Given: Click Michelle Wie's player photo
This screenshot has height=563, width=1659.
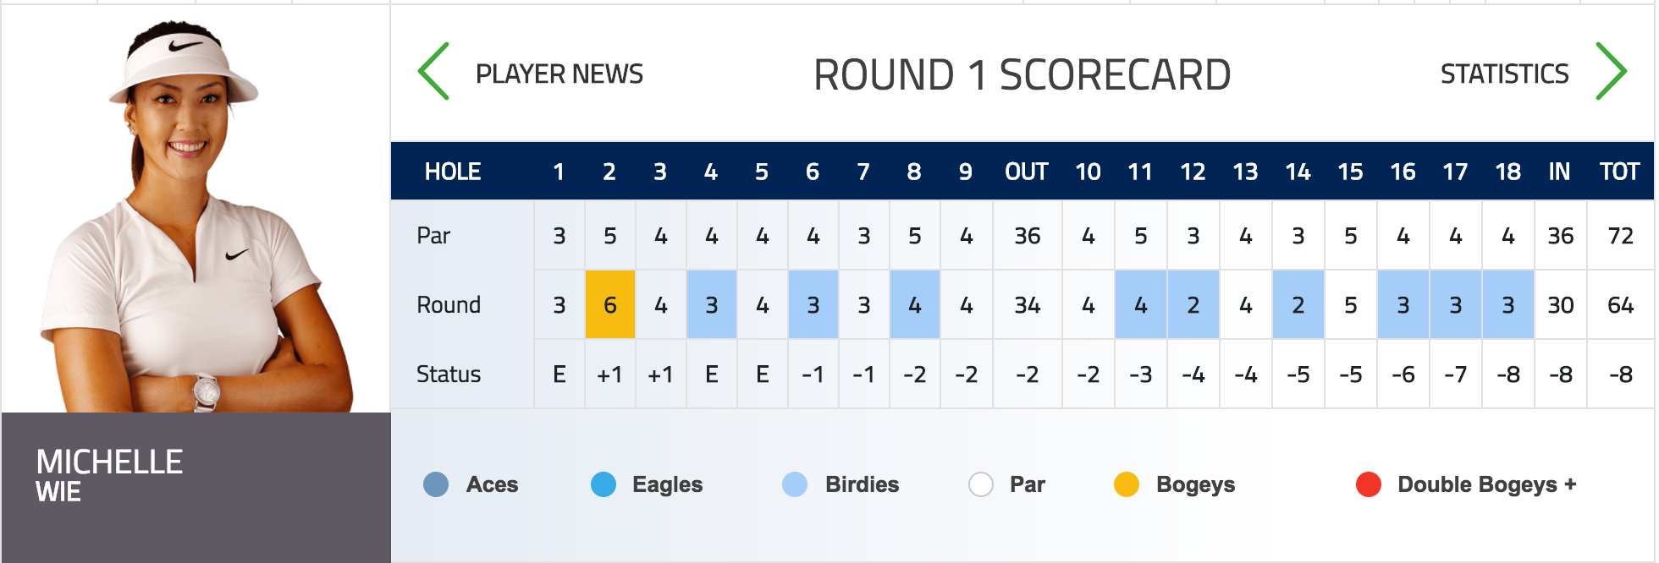Looking at the screenshot, I should pos(196,211).
